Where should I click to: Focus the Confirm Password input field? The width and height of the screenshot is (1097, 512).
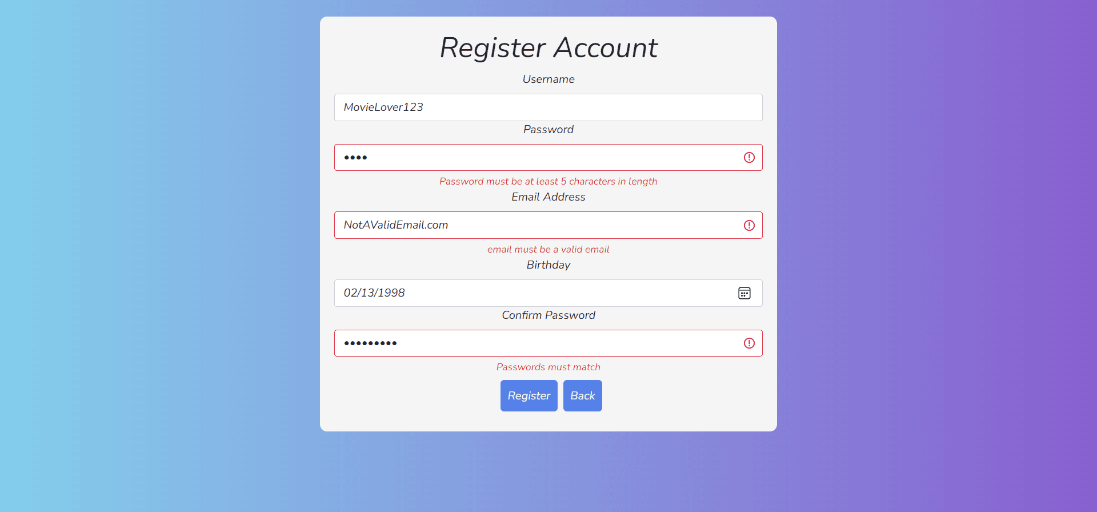[537, 343]
